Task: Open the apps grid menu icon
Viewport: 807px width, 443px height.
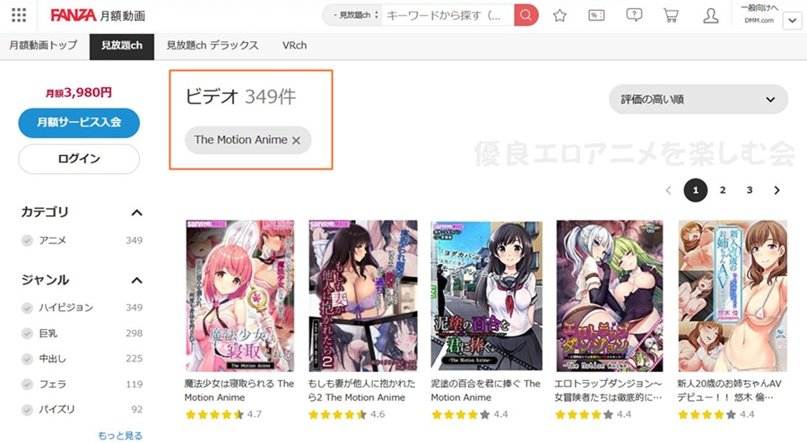Action: (19, 15)
